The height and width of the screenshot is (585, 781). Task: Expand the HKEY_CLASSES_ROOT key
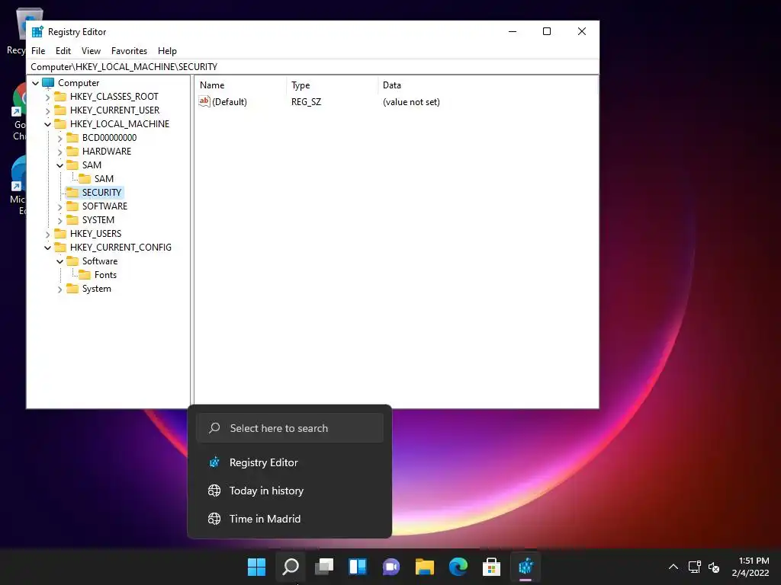(x=48, y=97)
